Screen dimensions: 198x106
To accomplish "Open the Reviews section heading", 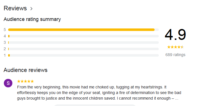I will click(x=15, y=8).
